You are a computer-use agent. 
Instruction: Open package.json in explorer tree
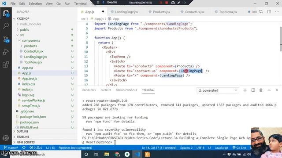tap(30, 122)
